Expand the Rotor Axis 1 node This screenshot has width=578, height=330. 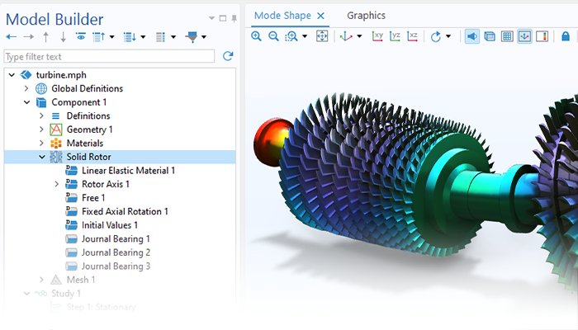point(56,184)
